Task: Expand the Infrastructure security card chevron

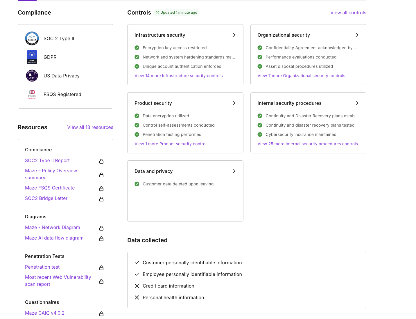Action: tap(234, 35)
